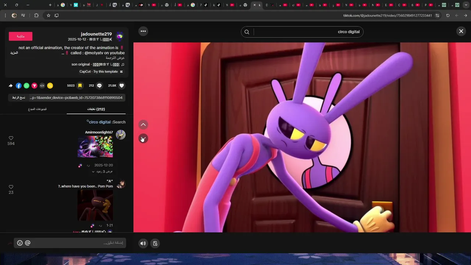Switch to the creator videos tab
Image resolution: width=471 pixels, height=265 pixels.
pyautogui.click(x=38, y=109)
